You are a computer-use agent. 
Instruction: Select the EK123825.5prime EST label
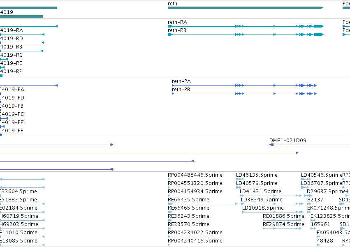[330, 216]
